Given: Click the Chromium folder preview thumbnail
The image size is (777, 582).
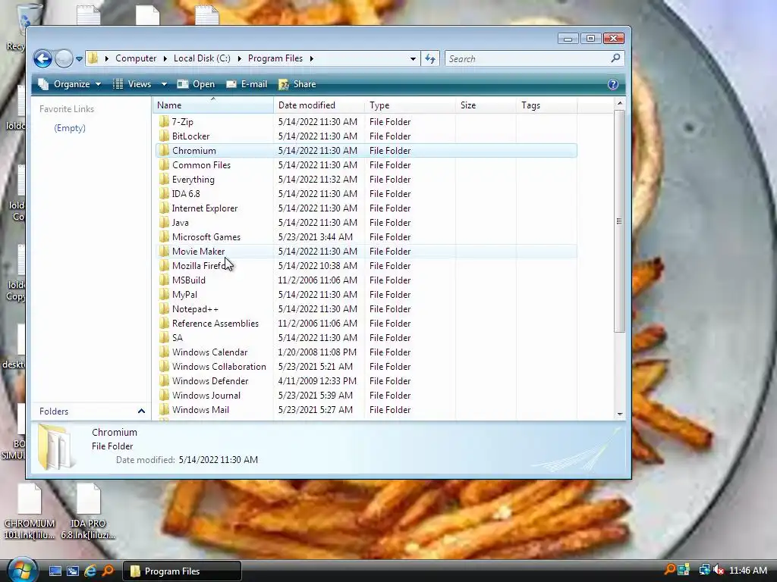Looking at the screenshot, I should 55,446.
